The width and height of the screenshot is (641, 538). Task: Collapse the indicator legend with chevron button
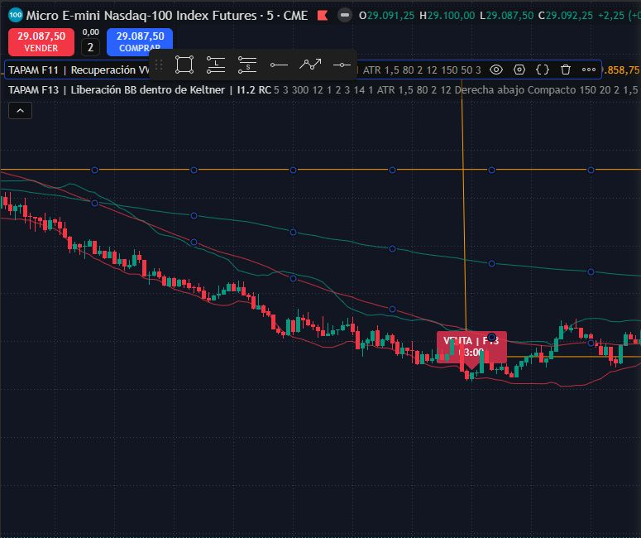[20, 111]
